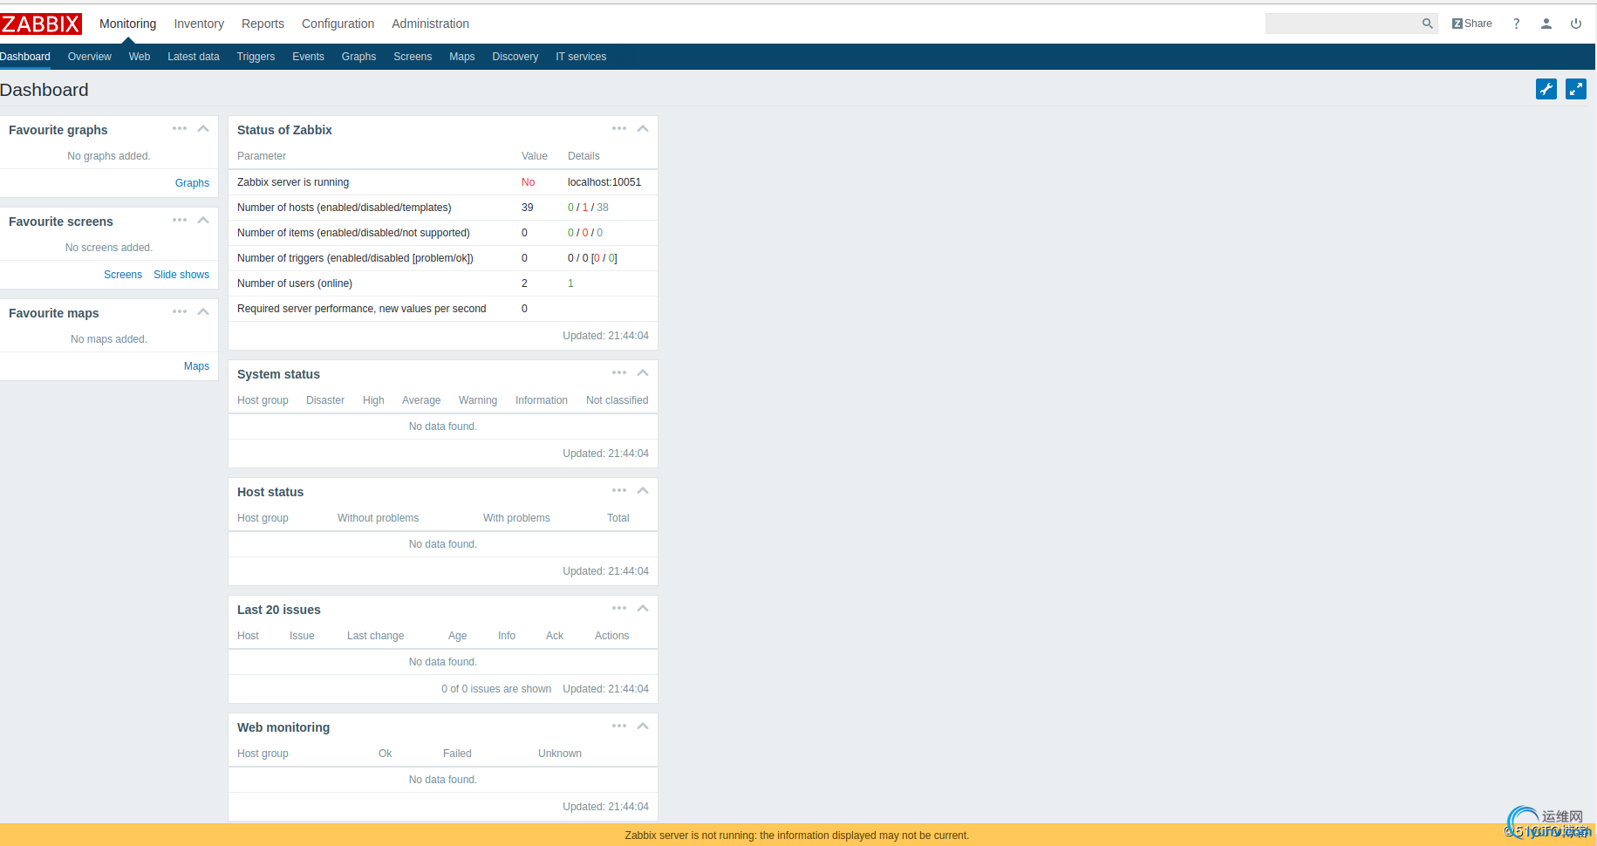1597x846 pixels.
Task: Go to Latest data submenu
Action: pyautogui.click(x=194, y=57)
